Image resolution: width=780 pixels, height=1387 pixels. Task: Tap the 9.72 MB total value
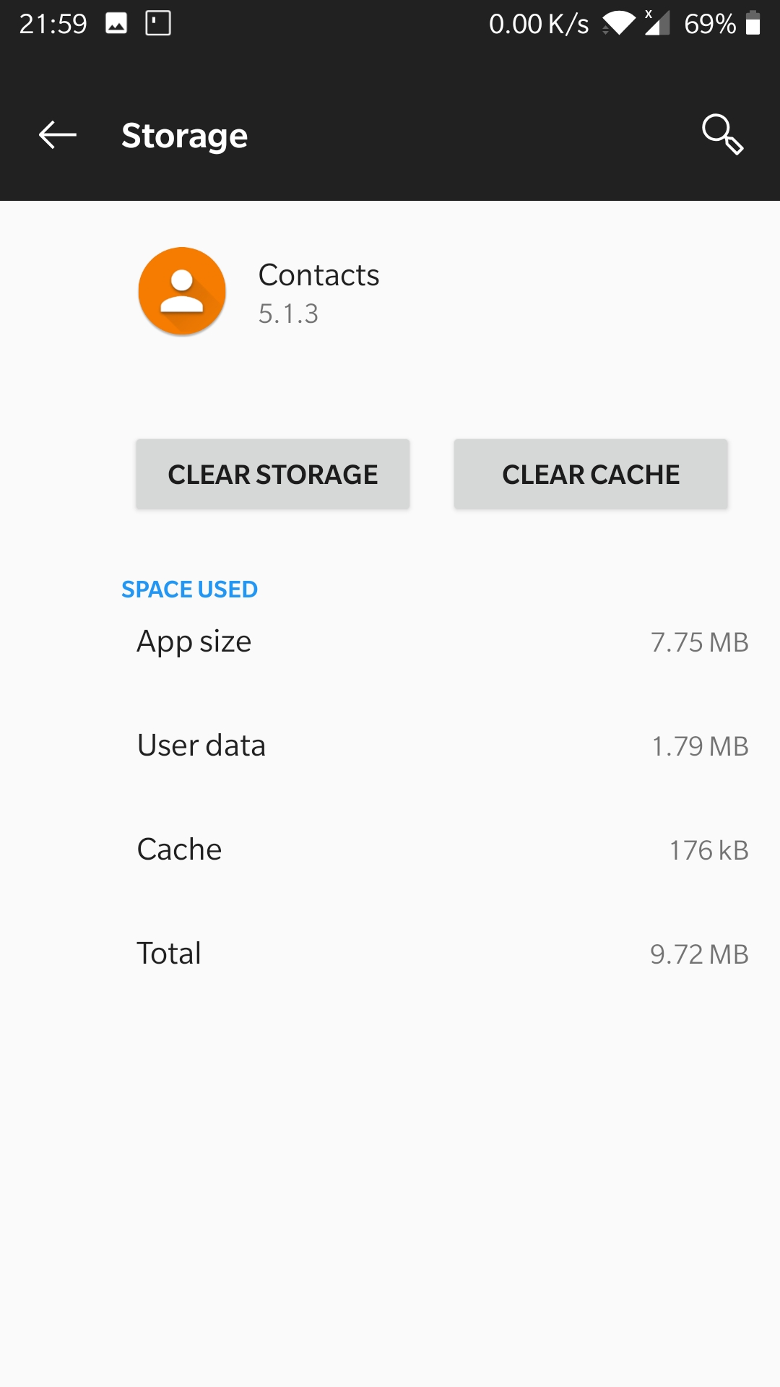pos(698,955)
